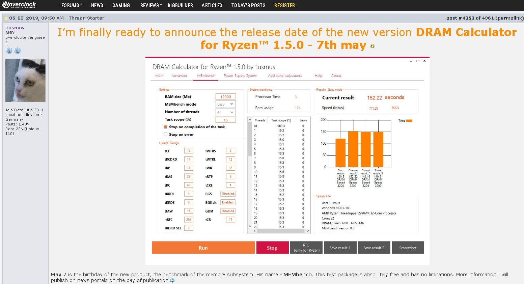
Task: Open 1usmus user profile link
Action: coord(15,28)
